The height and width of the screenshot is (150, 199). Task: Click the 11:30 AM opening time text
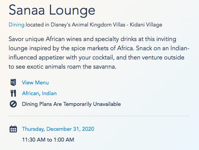click(x=34, y=140)
